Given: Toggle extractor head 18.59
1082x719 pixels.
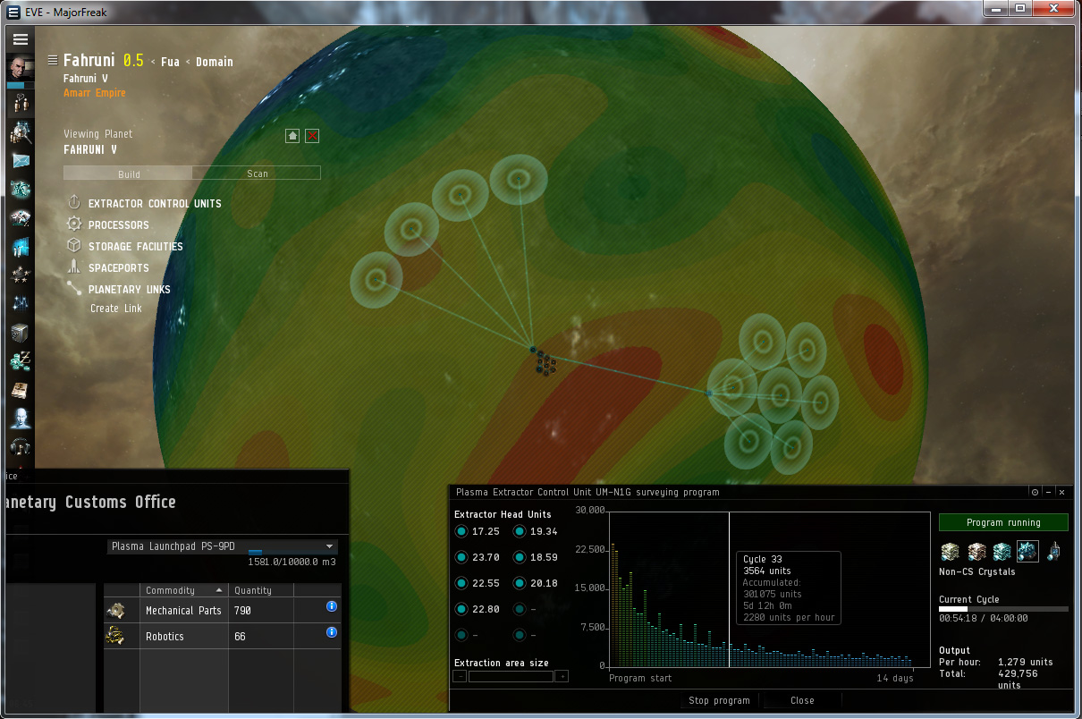Looking at the screenshot, I should pos(520,557).
